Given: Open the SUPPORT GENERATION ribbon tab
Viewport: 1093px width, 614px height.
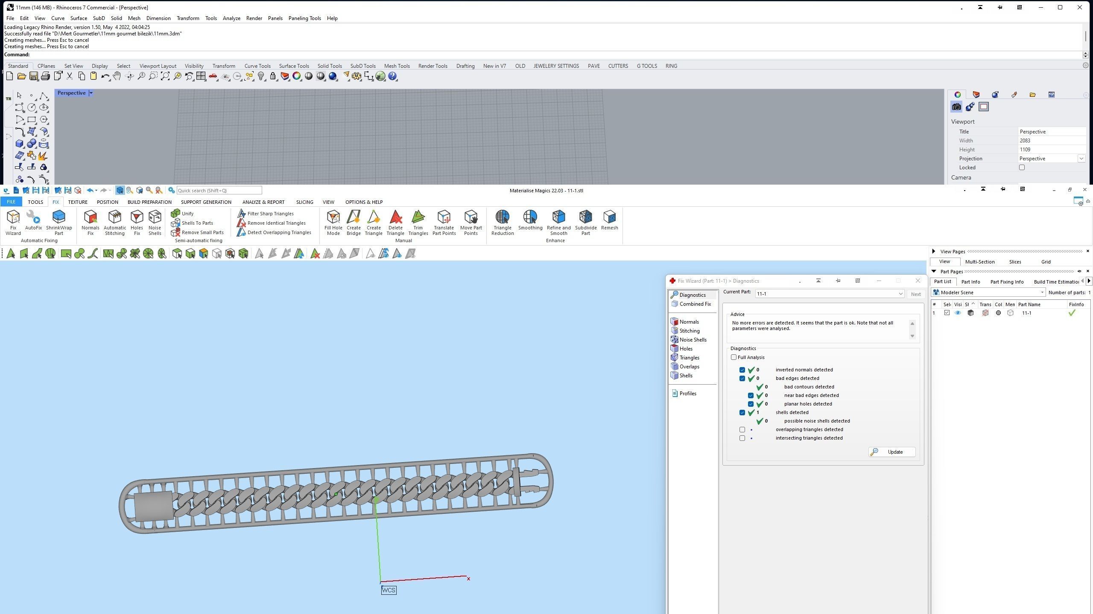Looking at the screenshot, I should coord(206,202).
